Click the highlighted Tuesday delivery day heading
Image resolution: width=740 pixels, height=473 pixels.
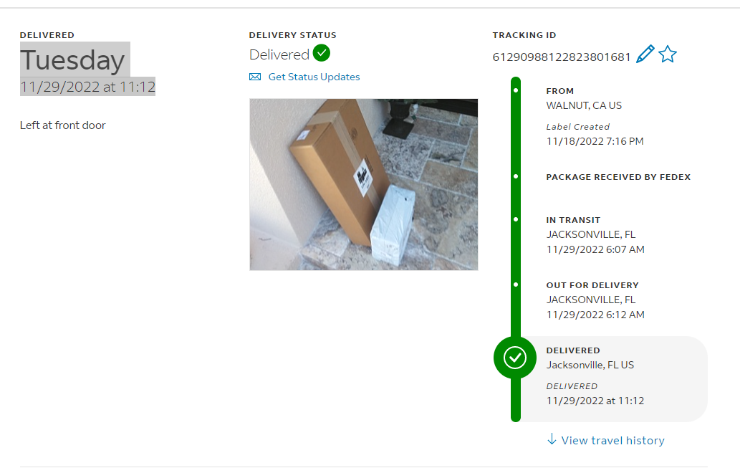75,59
